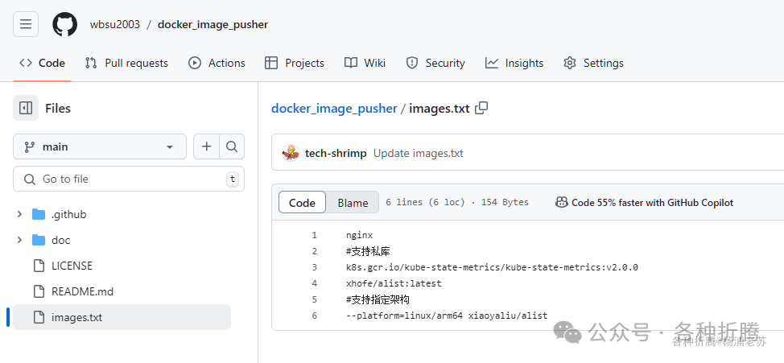
Task: Select the Code view toggle button
Action: coord(302,203)
